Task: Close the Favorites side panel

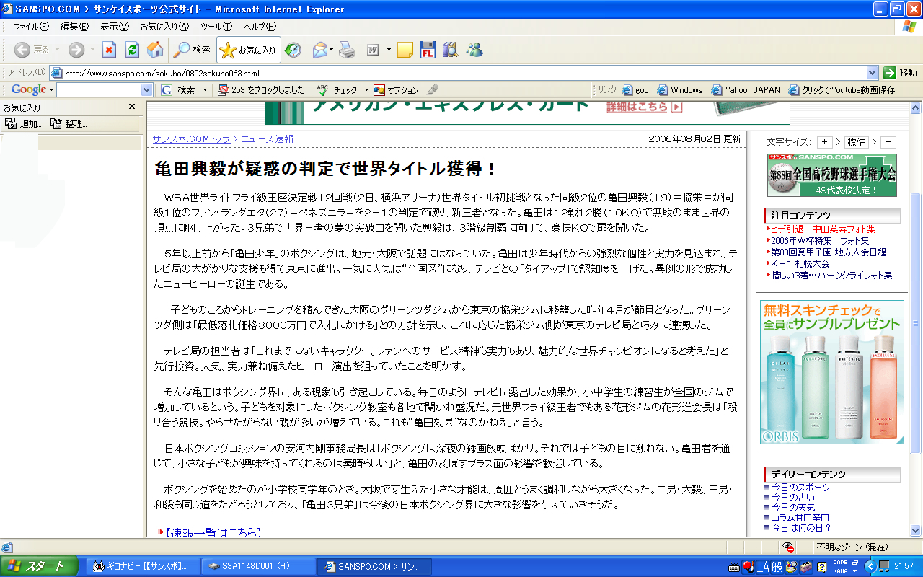Action: (x=132, y=107)
